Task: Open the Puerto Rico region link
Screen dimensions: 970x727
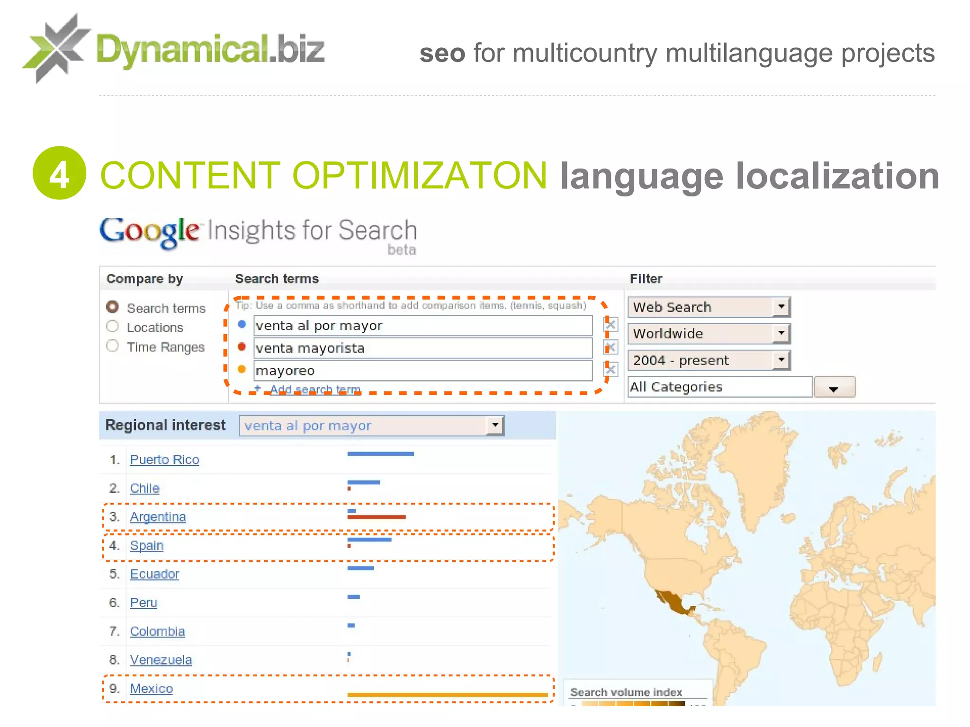Action: point(164,460)
